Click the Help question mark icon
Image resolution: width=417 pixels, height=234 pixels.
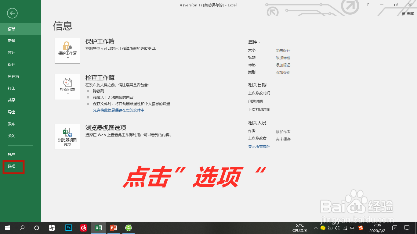point(368,5)
